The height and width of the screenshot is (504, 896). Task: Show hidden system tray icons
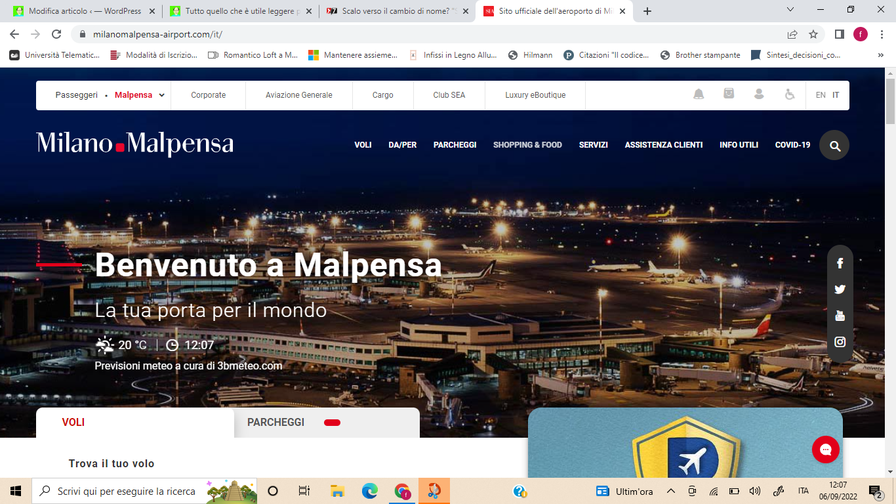pyautogui.click(x=670, y=491)
